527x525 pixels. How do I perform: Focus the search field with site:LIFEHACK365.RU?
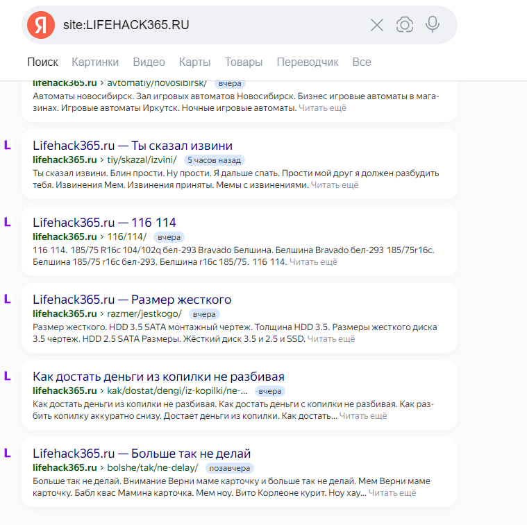212,25
